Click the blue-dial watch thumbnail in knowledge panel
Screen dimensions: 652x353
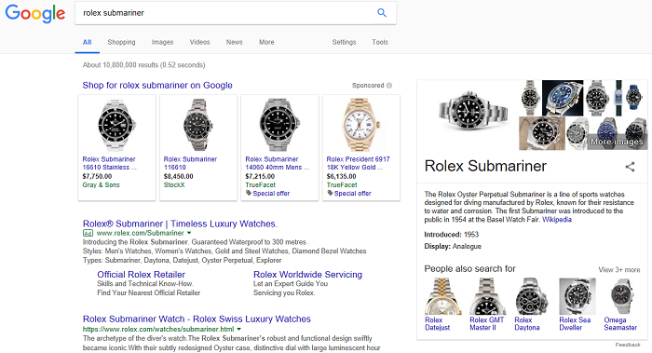(x=563, y=98)
